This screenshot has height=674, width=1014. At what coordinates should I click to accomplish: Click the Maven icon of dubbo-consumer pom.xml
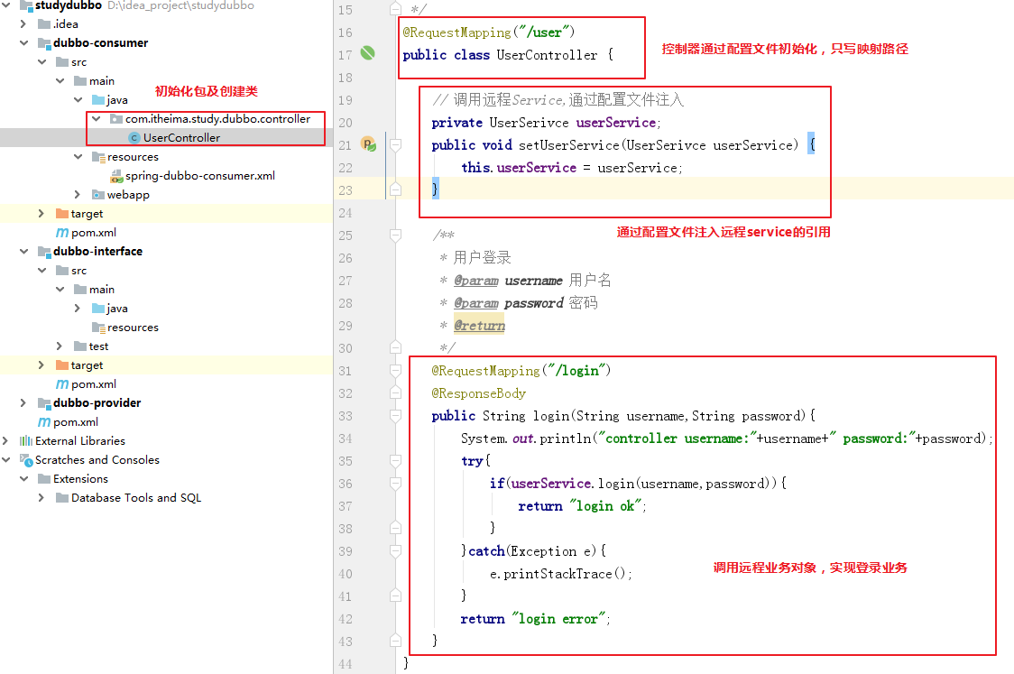[62, 232]
